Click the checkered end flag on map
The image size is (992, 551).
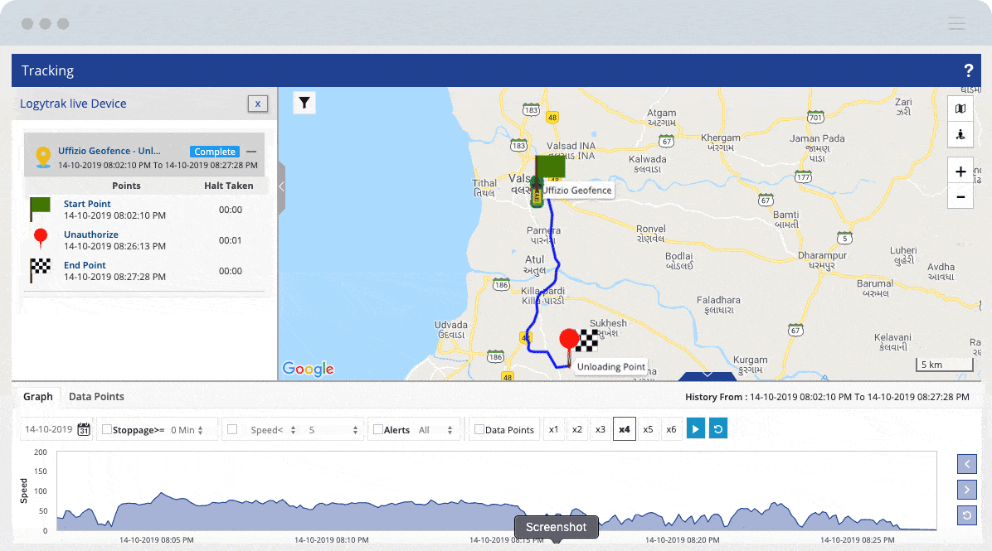[x=588, y=341]
